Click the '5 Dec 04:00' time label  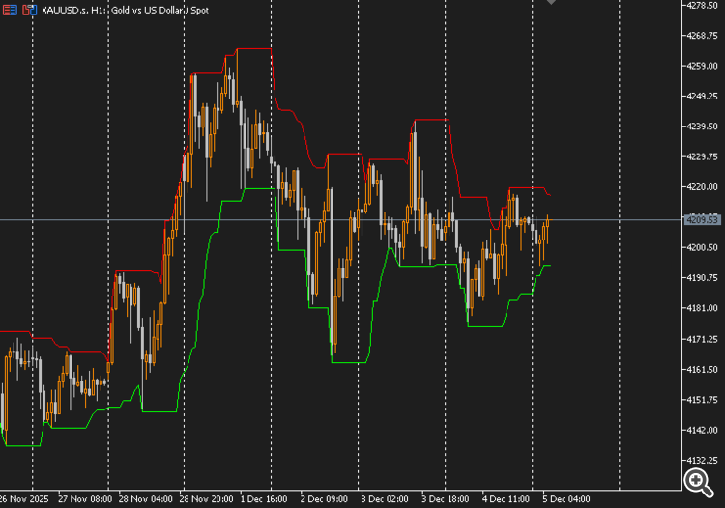pyautogui.click(x=566, y=499)
